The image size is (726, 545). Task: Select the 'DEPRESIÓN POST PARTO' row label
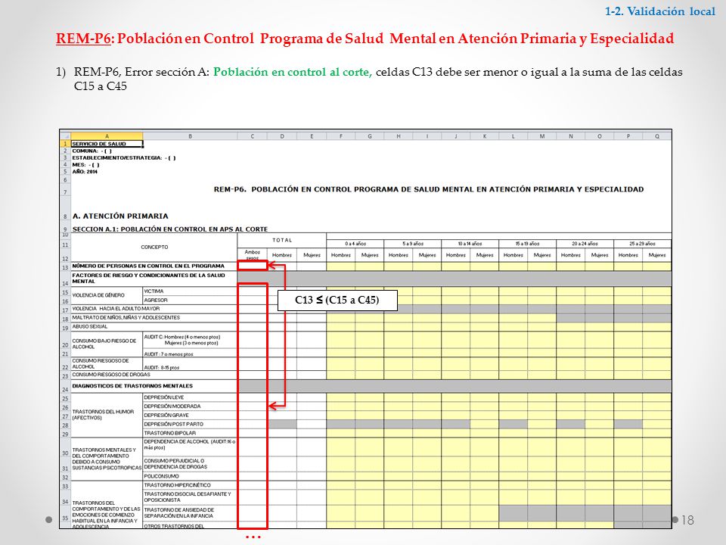tap(190, 424)
